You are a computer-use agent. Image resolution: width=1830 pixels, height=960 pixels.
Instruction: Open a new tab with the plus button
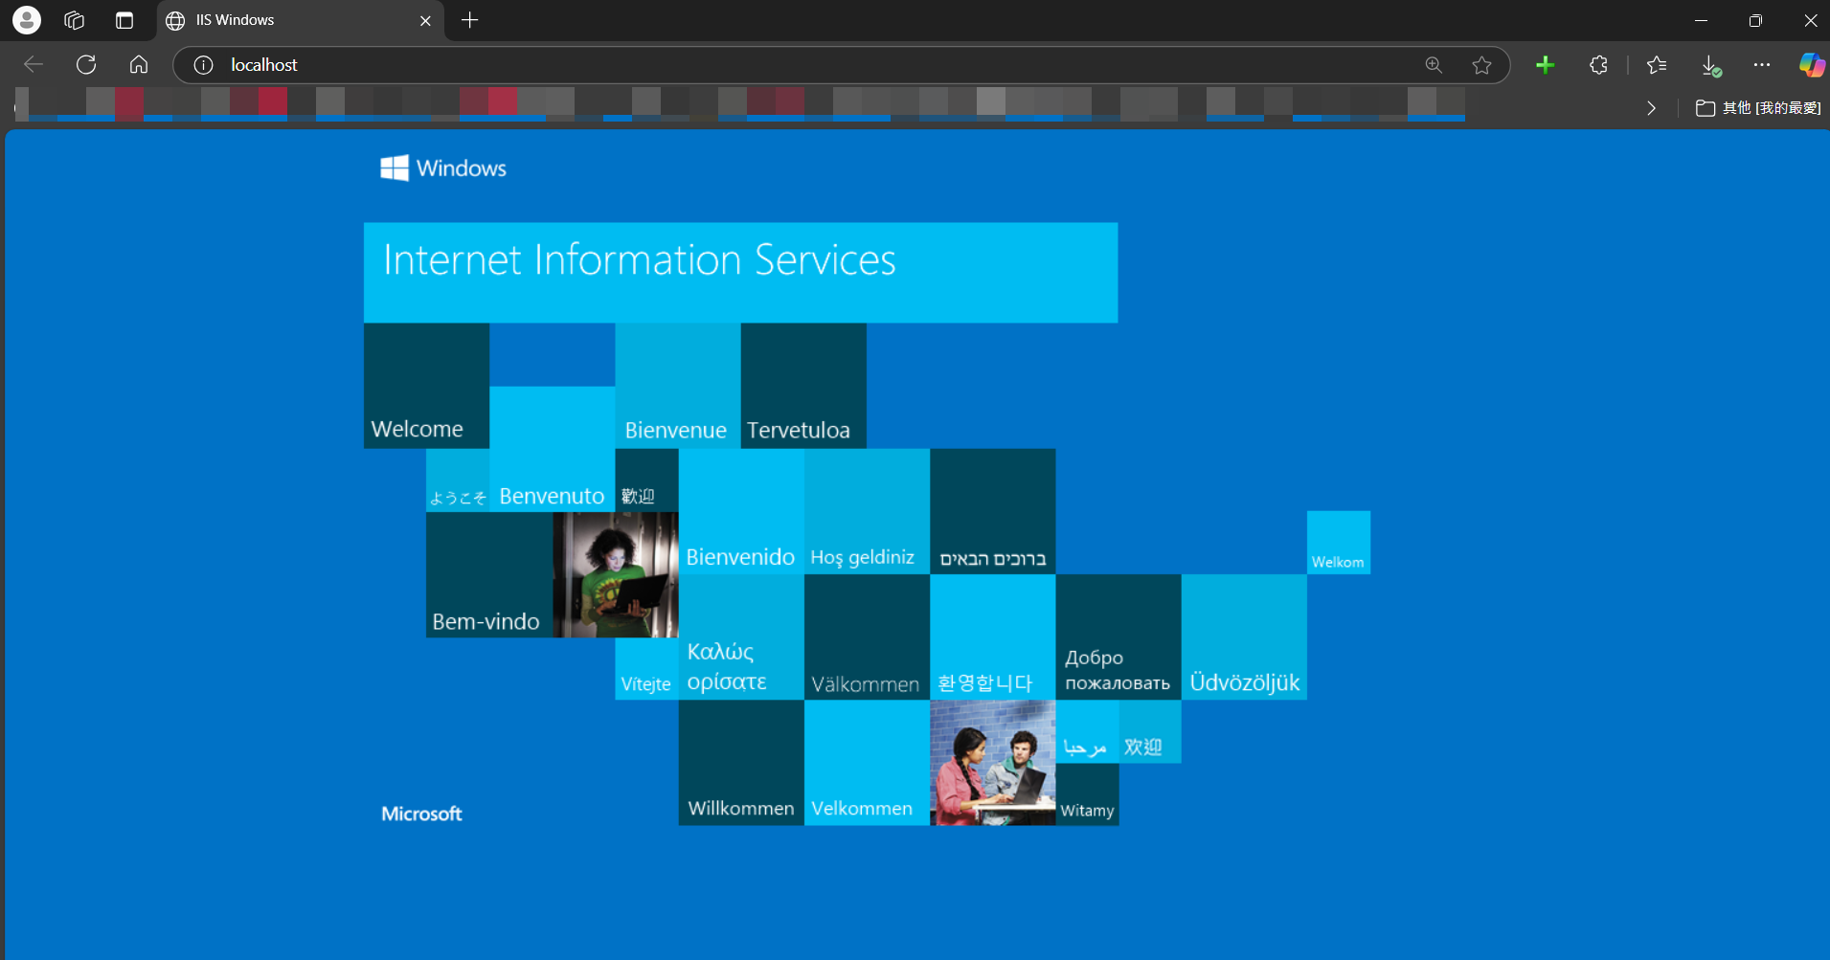click(469, 20)
